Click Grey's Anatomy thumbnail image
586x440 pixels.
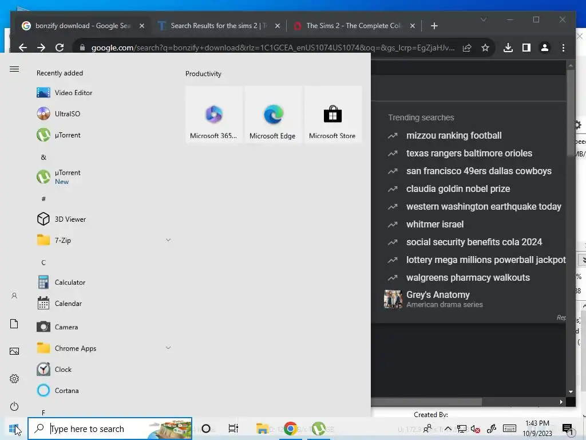[393, 299]
